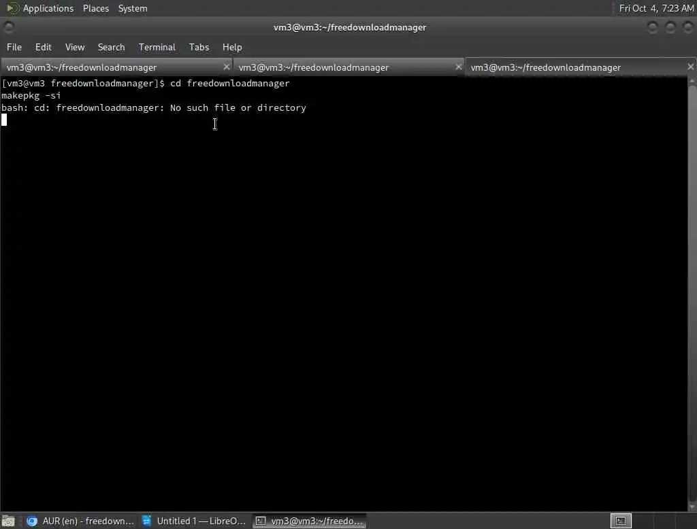Click the terminal vertical scrollbar
The image size is (697, 529).
692,293
